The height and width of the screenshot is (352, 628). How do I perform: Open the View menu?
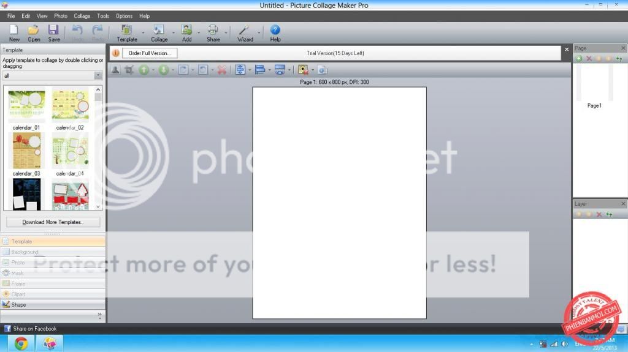tap(42, 16)
